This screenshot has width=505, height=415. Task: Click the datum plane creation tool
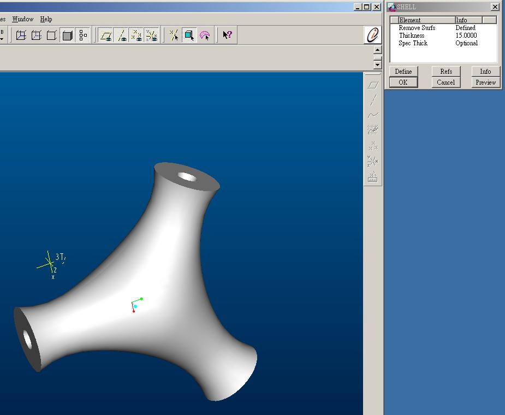pyautogui.click(x=373, y=85)
